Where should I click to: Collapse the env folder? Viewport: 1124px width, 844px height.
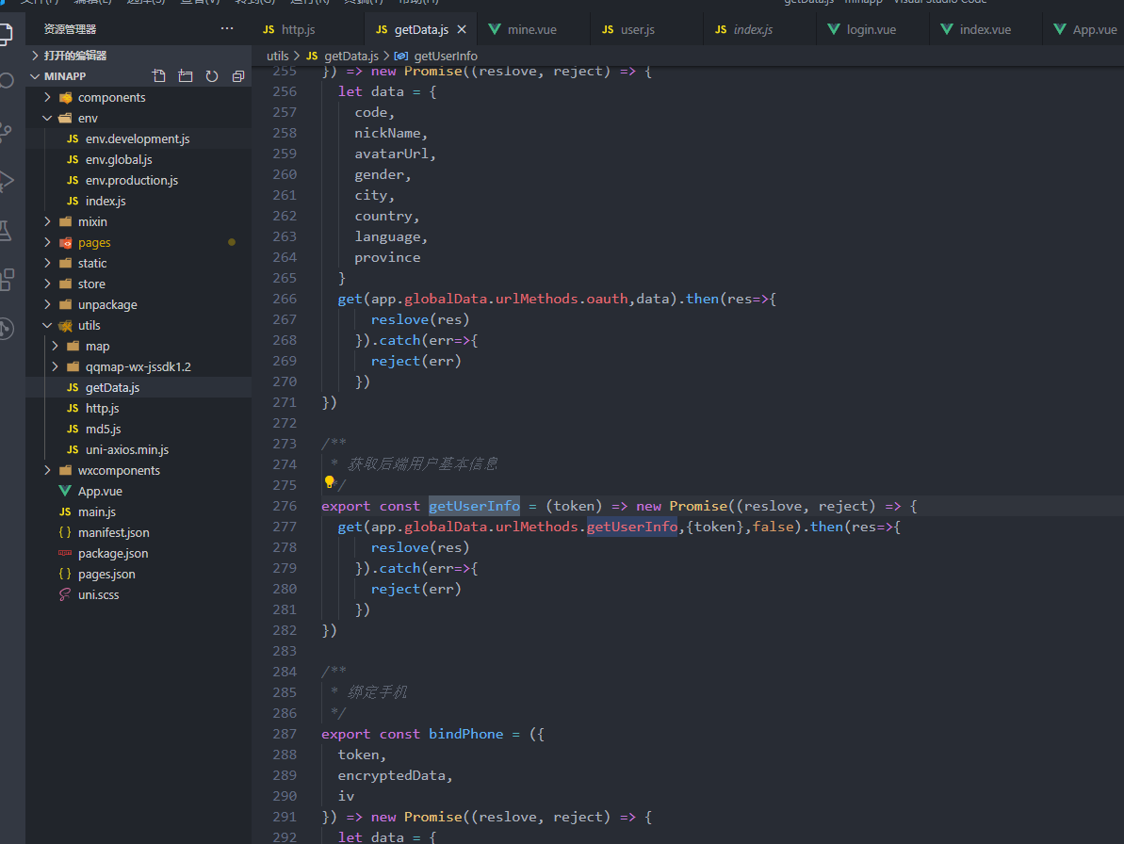[x=138, y=119]
